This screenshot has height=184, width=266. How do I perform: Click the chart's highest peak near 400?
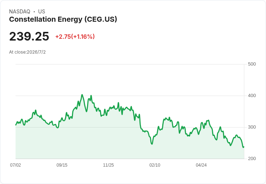click(x=82, y=95)
